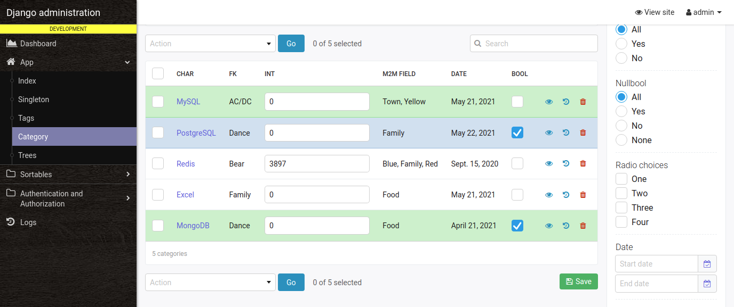Check the Bool checkbox for Excel

coord(517,195)
